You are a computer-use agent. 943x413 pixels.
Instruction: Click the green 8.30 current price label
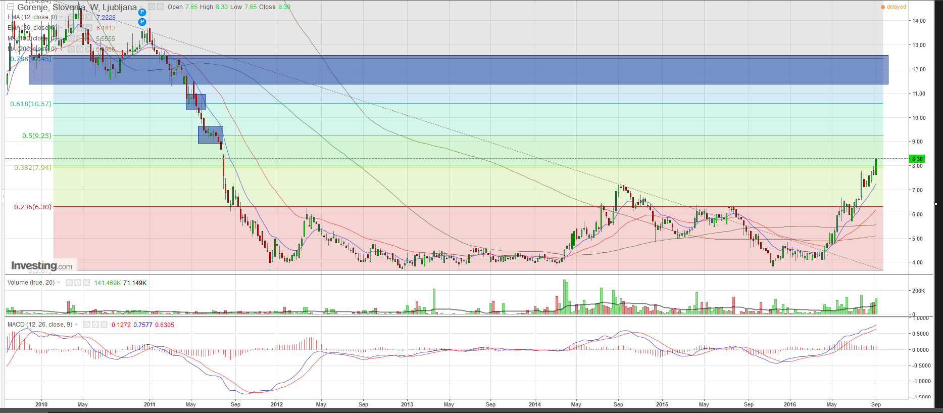pos(917,159)
